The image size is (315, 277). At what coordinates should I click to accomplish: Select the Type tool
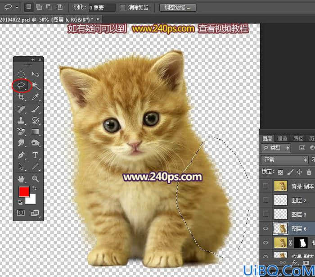[36, 155]
